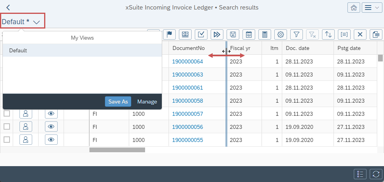Expand the Default view selector chevron
384x182 pixels.
point(37,22)
